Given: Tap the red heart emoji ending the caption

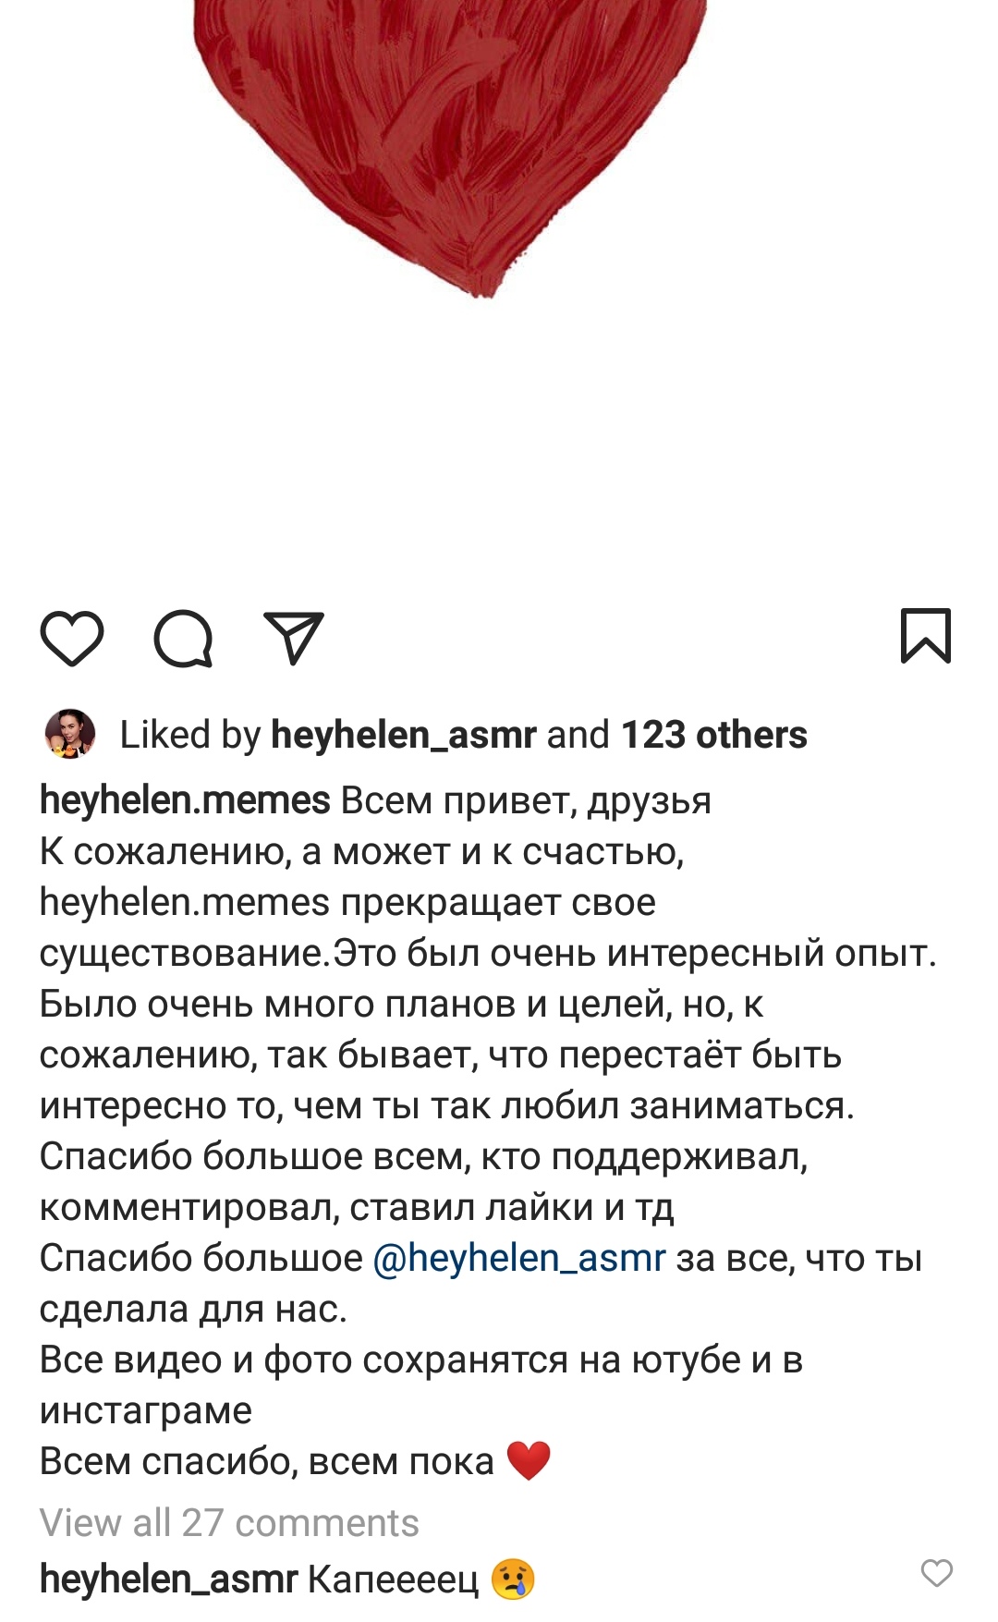Looking at the screenshot, I should 529,1461.
